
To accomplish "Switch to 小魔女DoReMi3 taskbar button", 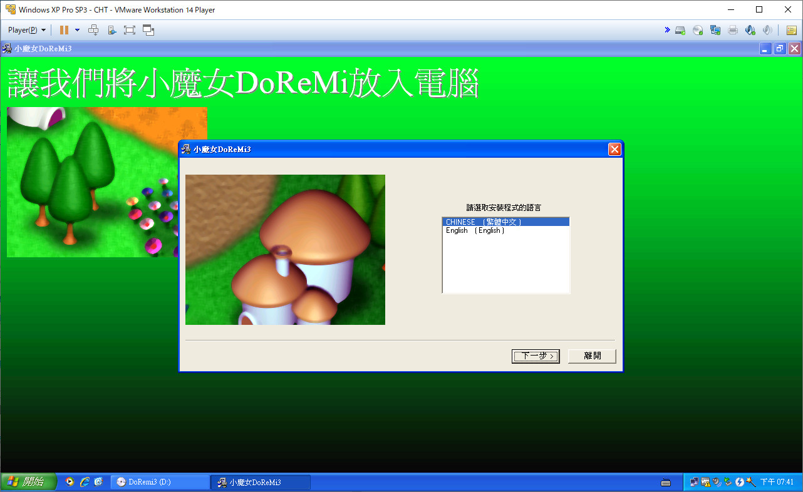I will (261, 482).
